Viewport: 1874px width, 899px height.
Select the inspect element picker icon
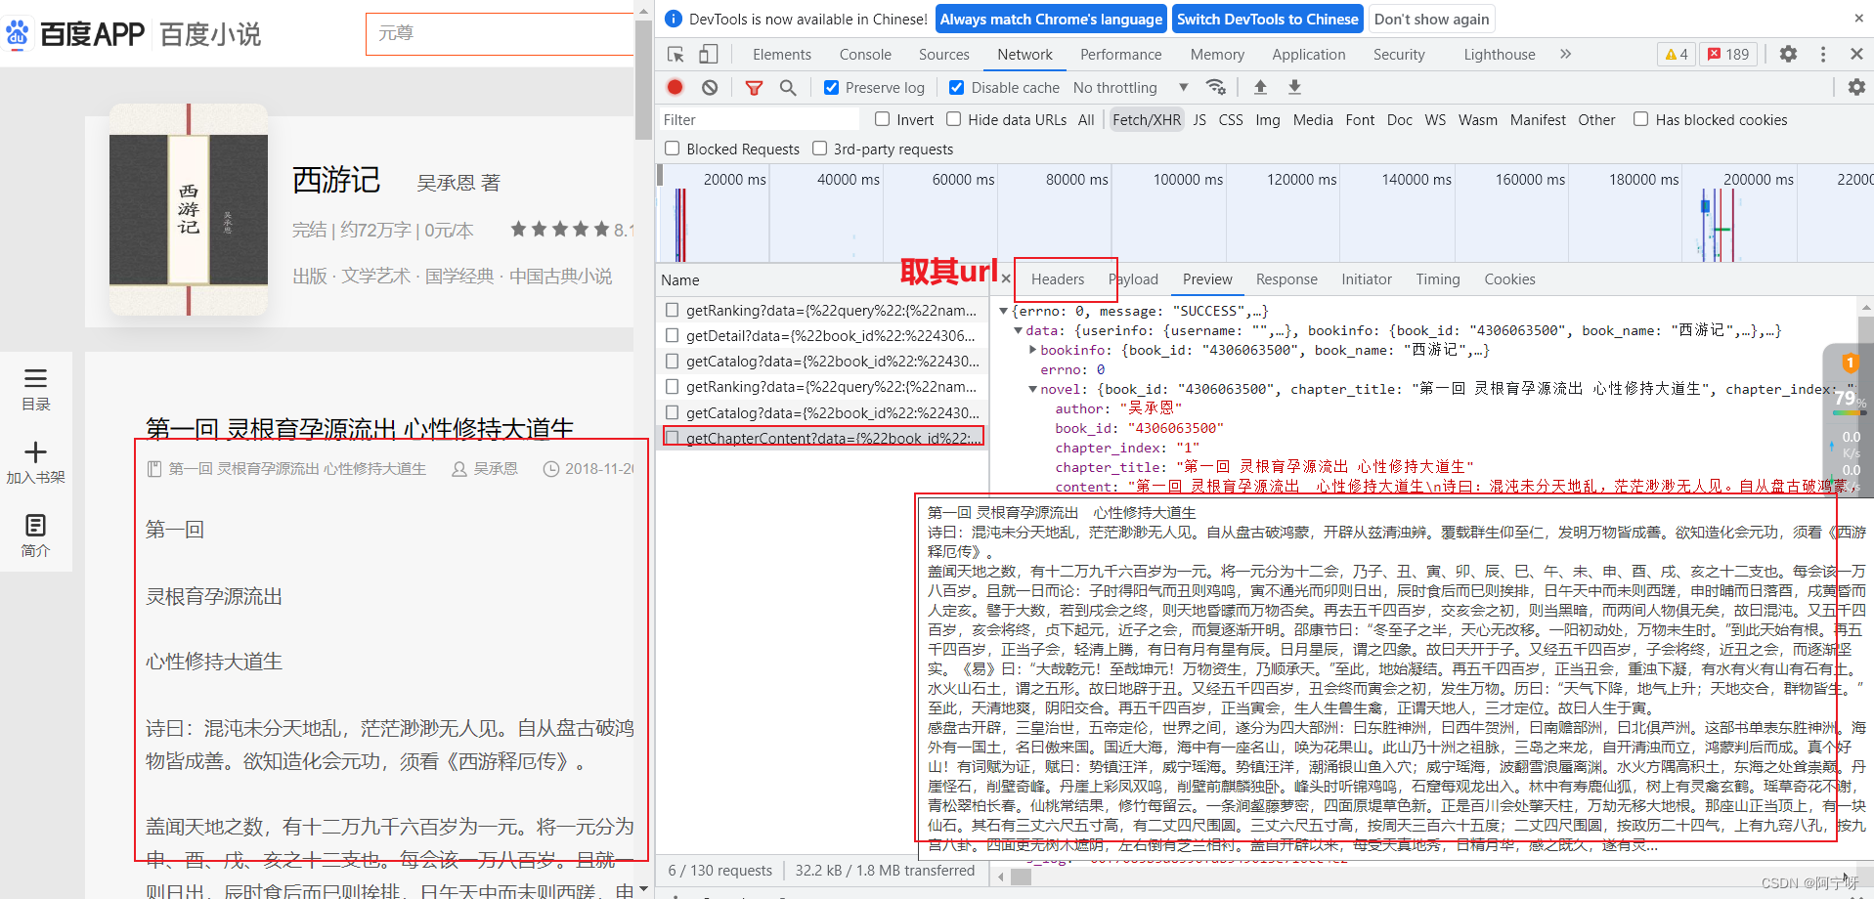[676, 55]
